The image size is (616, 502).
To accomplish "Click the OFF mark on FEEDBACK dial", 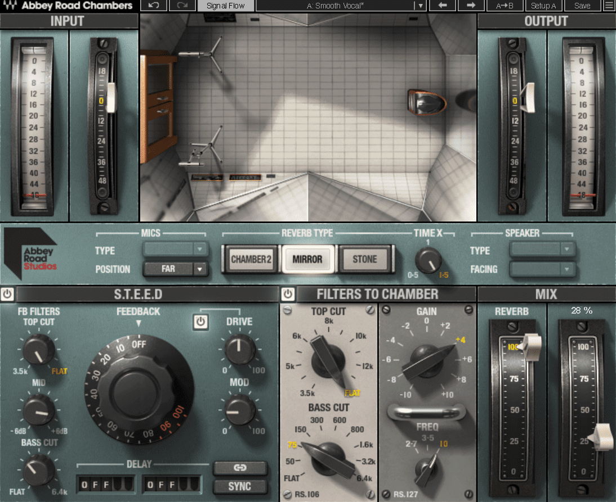I will click(x=139, y=345).
